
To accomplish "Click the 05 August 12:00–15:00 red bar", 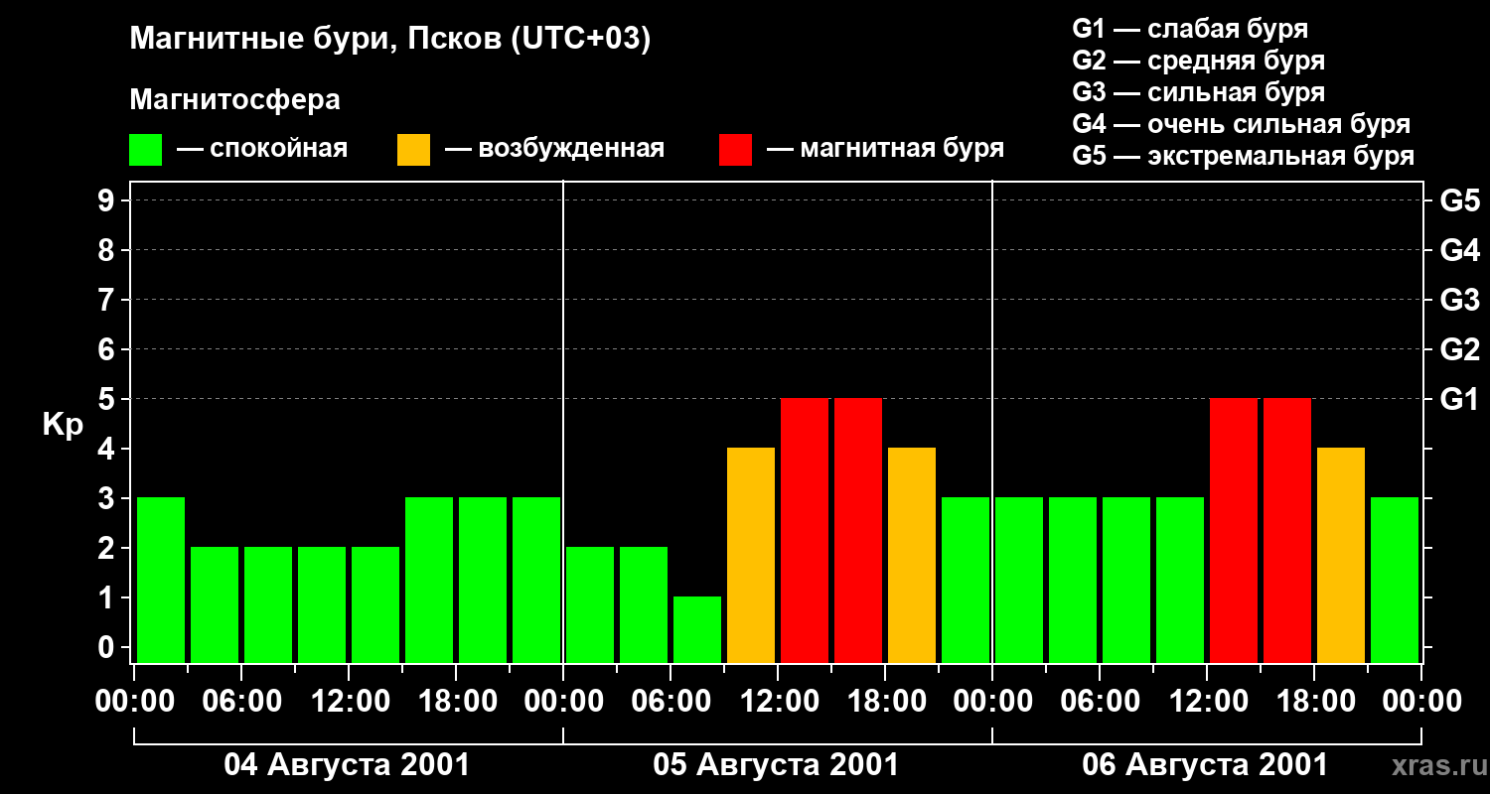I will (805, 530).
